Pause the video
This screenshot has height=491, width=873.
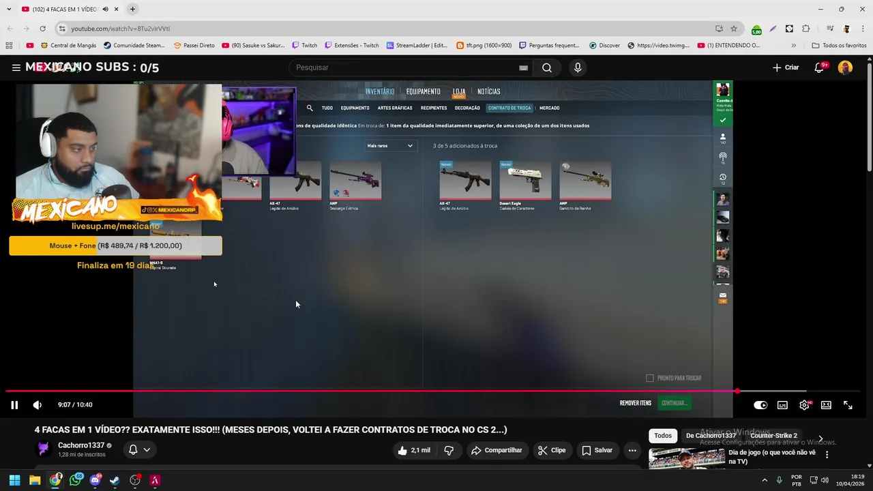(14, 405)
